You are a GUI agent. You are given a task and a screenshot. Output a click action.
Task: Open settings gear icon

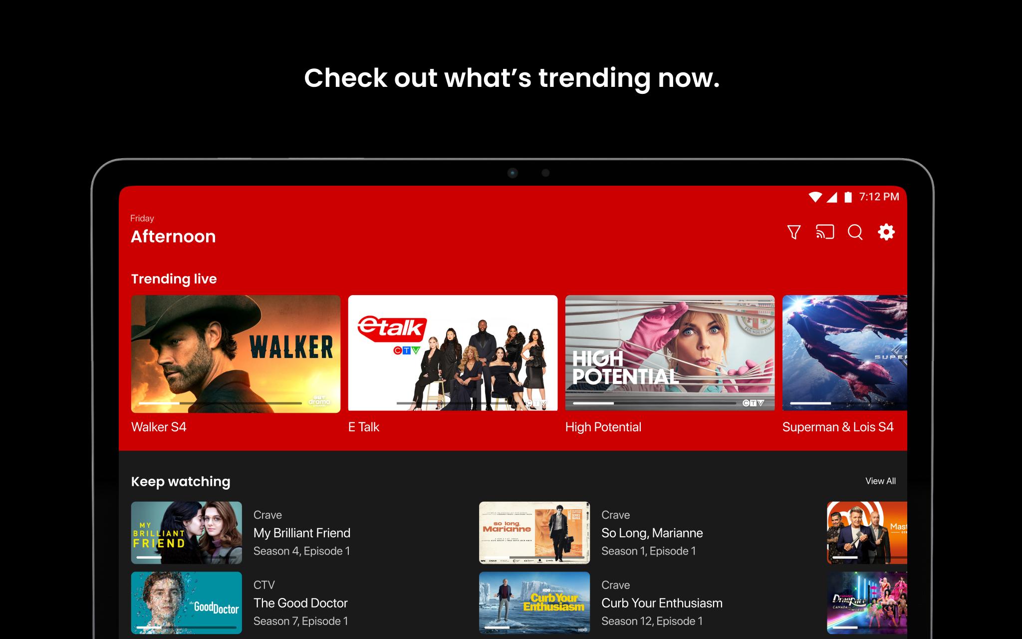886,232
